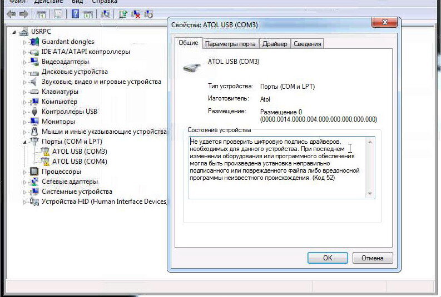Click the Сетевые адаптеры category icon
Image resolution: width=441 pixels, height=297 pixels.
tap(34, 182)
